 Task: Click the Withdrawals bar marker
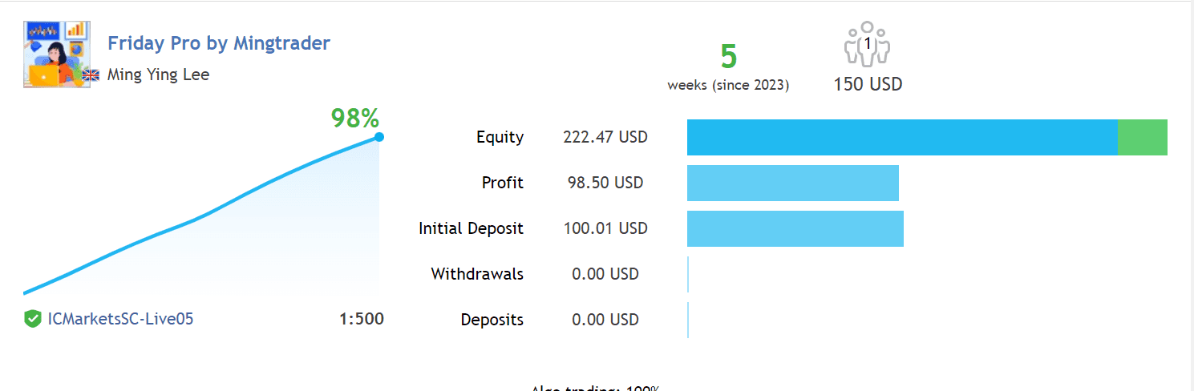688,274
